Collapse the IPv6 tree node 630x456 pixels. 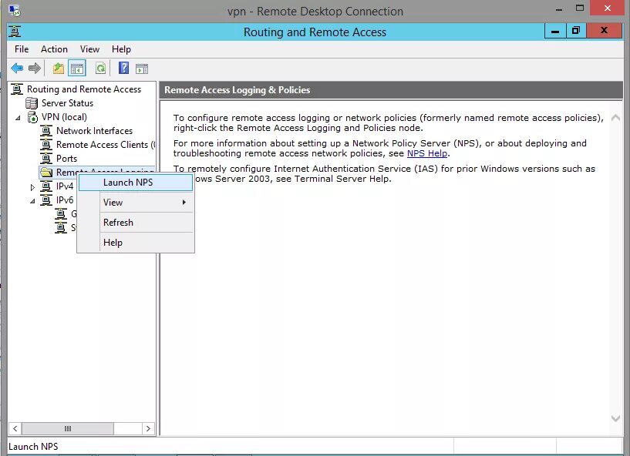(x=32, y=201)
